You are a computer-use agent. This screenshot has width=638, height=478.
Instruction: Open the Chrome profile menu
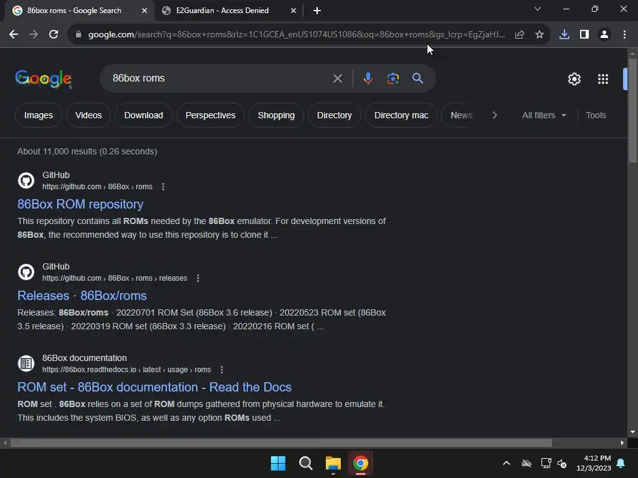[604, 35]
